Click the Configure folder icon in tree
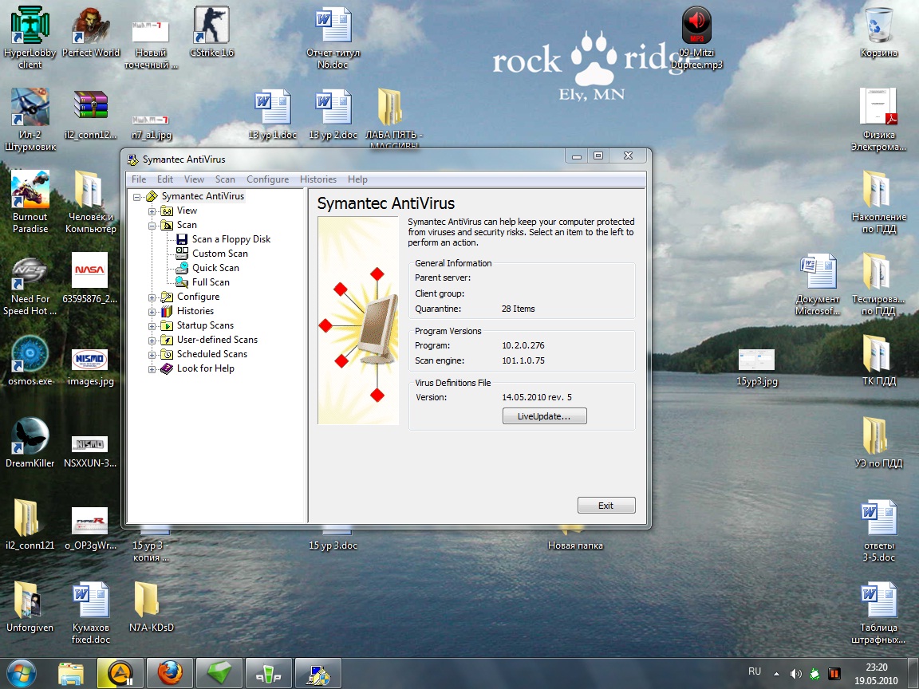This screenshot has width=919, height=689. click(x=167, y=297)
